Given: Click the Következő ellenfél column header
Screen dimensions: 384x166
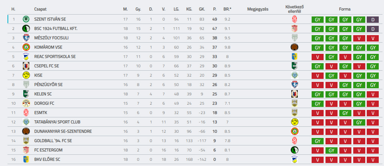Looking at the screenshot, I should click(294, 9).
